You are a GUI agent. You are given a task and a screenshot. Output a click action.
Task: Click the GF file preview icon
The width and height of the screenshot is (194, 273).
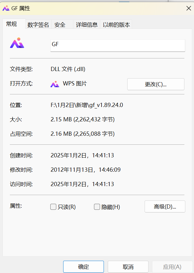(x=17, y=43)
